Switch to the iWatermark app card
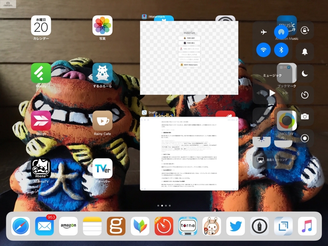 tap(189, 58)
